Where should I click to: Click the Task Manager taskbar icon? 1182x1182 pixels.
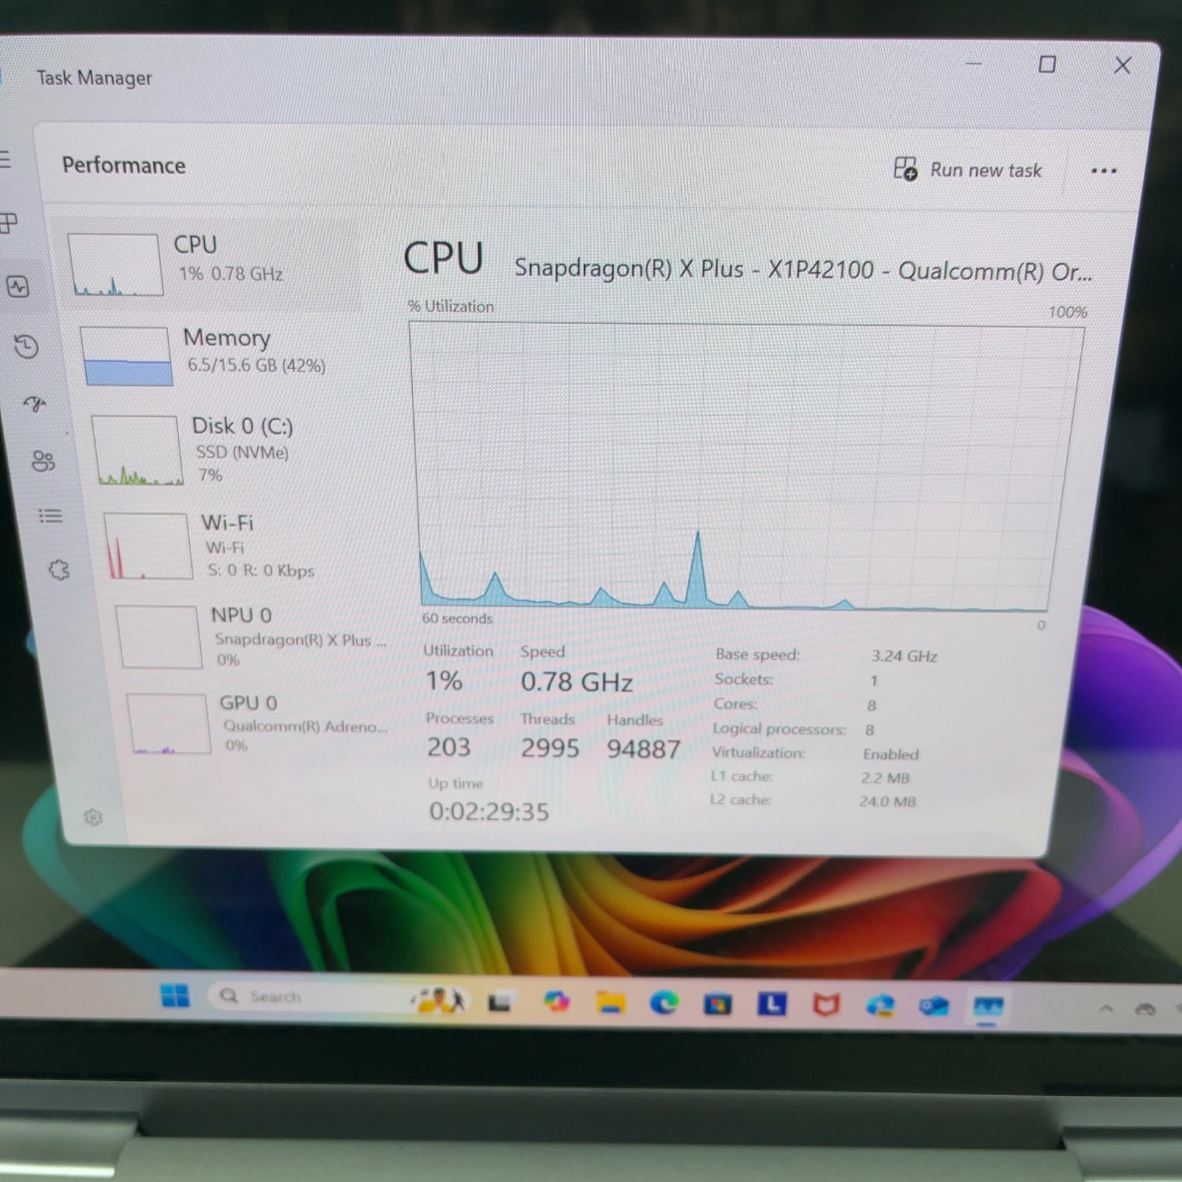[988, 1007]
